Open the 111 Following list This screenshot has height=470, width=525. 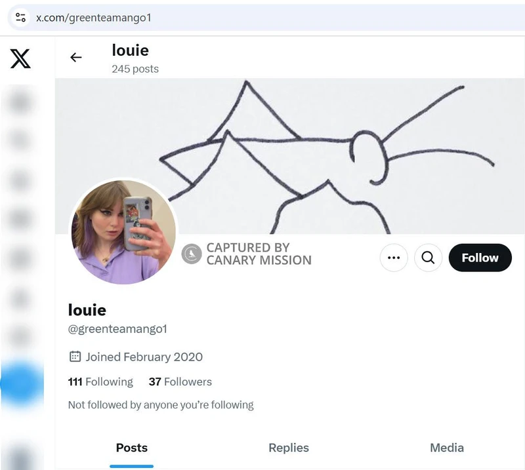100,382
